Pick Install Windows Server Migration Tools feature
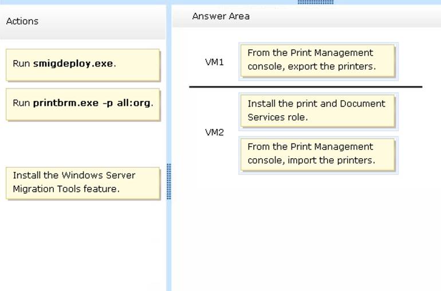 [x=82, y=183]
